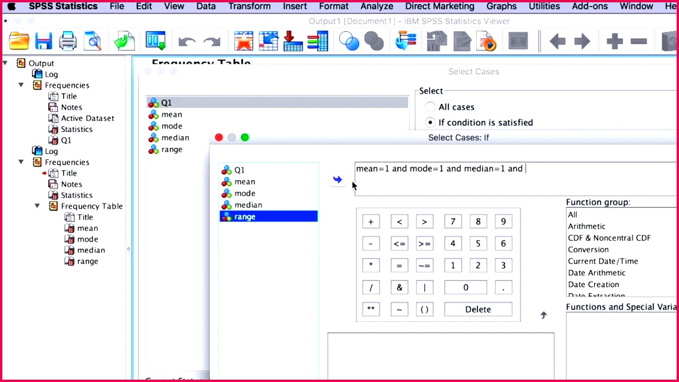Viewport: 679px width, 382px height.
Task: Click the ampersand AND operator button
Action: [399, 287]
